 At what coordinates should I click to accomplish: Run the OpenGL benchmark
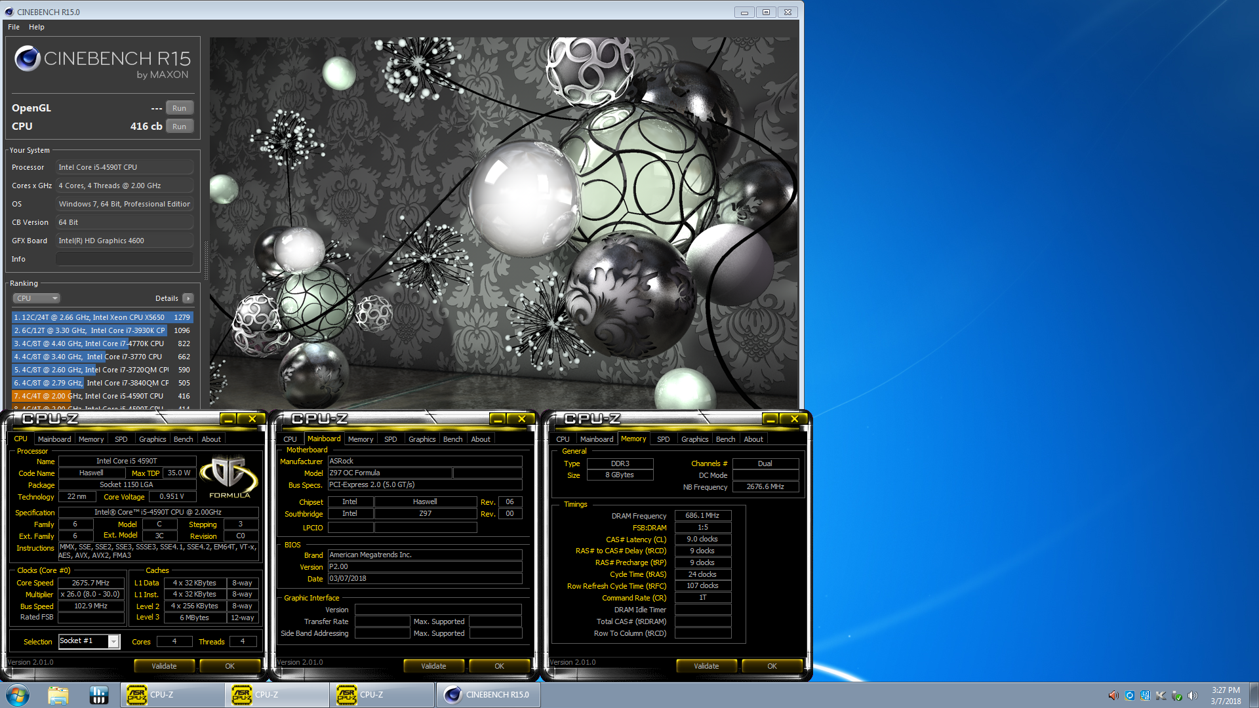[179, 108]
